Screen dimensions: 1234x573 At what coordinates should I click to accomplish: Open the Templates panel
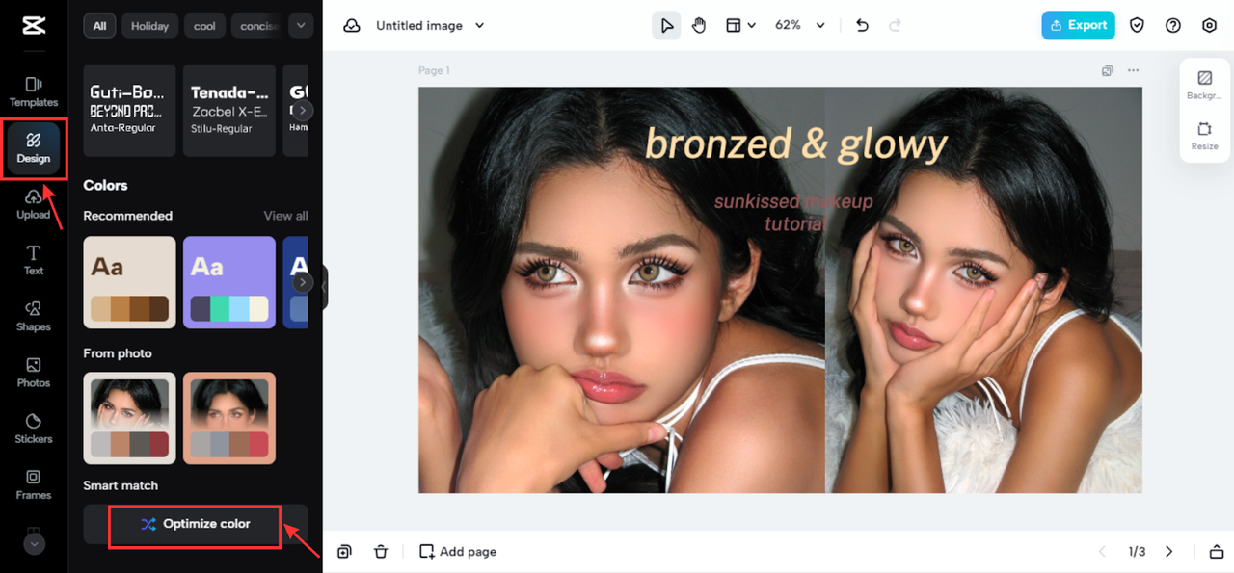click(x=34, y=91)
